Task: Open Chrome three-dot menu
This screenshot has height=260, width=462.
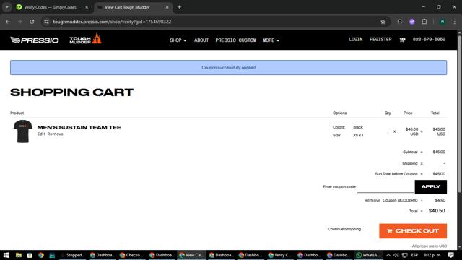Action: point(454,22)
